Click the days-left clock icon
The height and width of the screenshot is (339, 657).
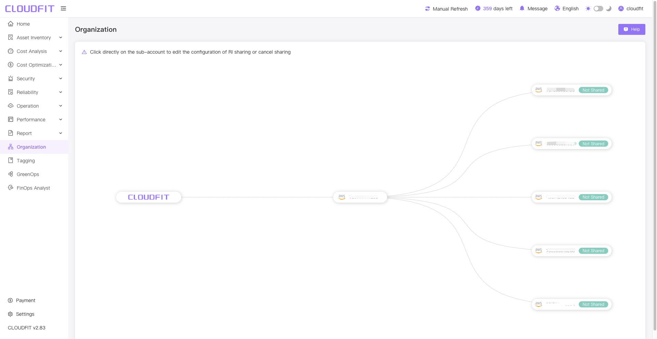(x=478, y=8)
